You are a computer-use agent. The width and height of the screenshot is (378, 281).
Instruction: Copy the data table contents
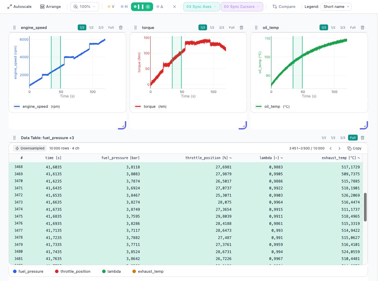[x=354, y=148]
